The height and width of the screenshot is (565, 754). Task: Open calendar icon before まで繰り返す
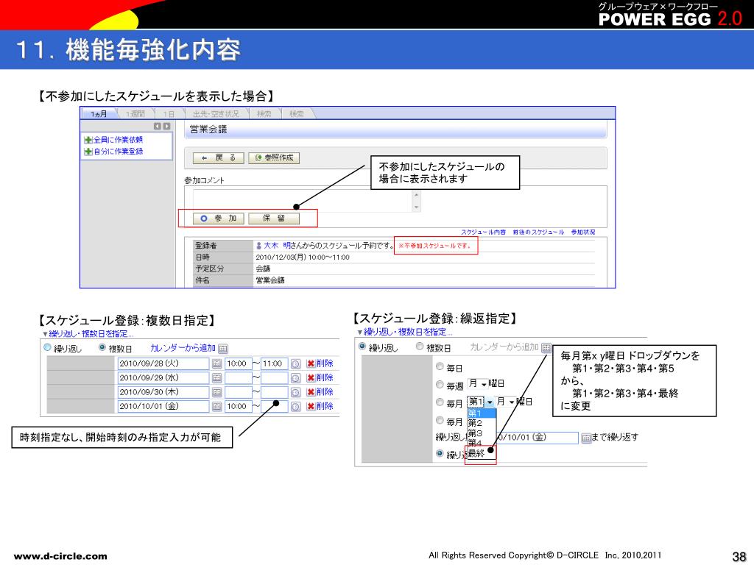pos(585,438)
